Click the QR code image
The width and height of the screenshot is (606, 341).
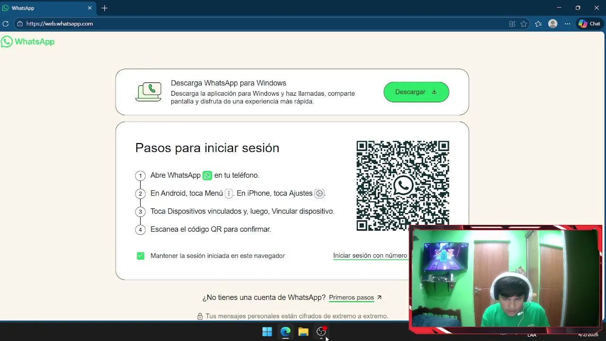tap(402, 186)
